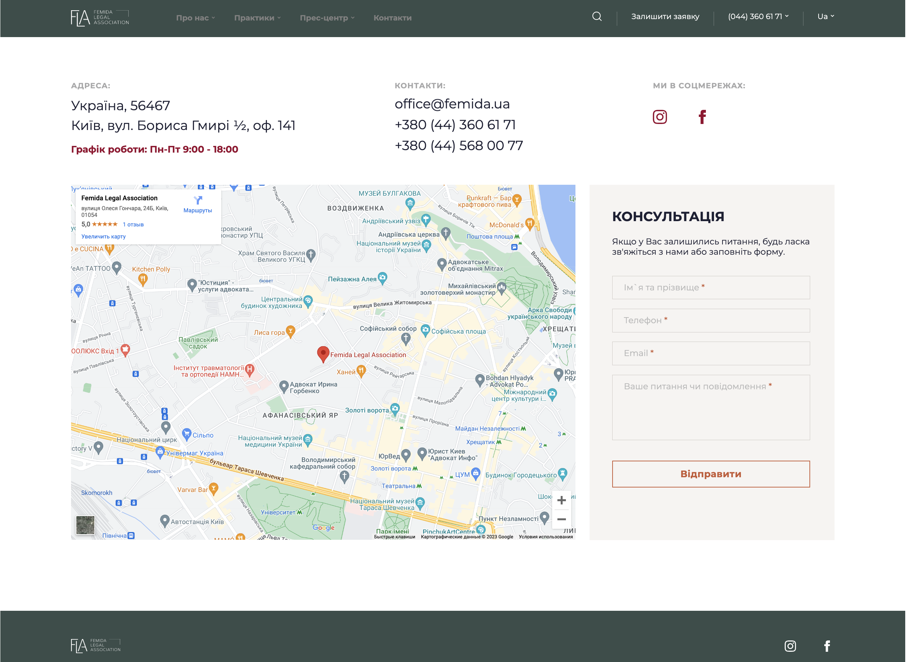The height and width of the screenshot is (662, 907).
Task: Open the 1 отзыв review link
Action: point(133,225)
